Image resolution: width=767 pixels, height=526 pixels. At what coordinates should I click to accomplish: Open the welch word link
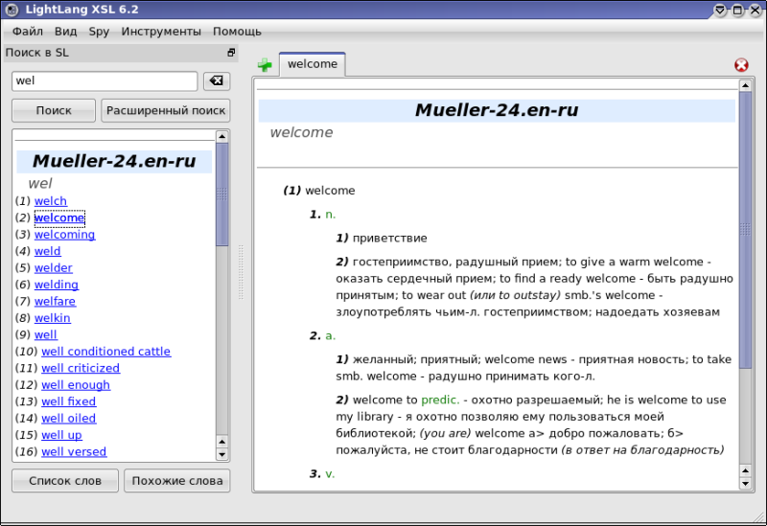(51, 201)
